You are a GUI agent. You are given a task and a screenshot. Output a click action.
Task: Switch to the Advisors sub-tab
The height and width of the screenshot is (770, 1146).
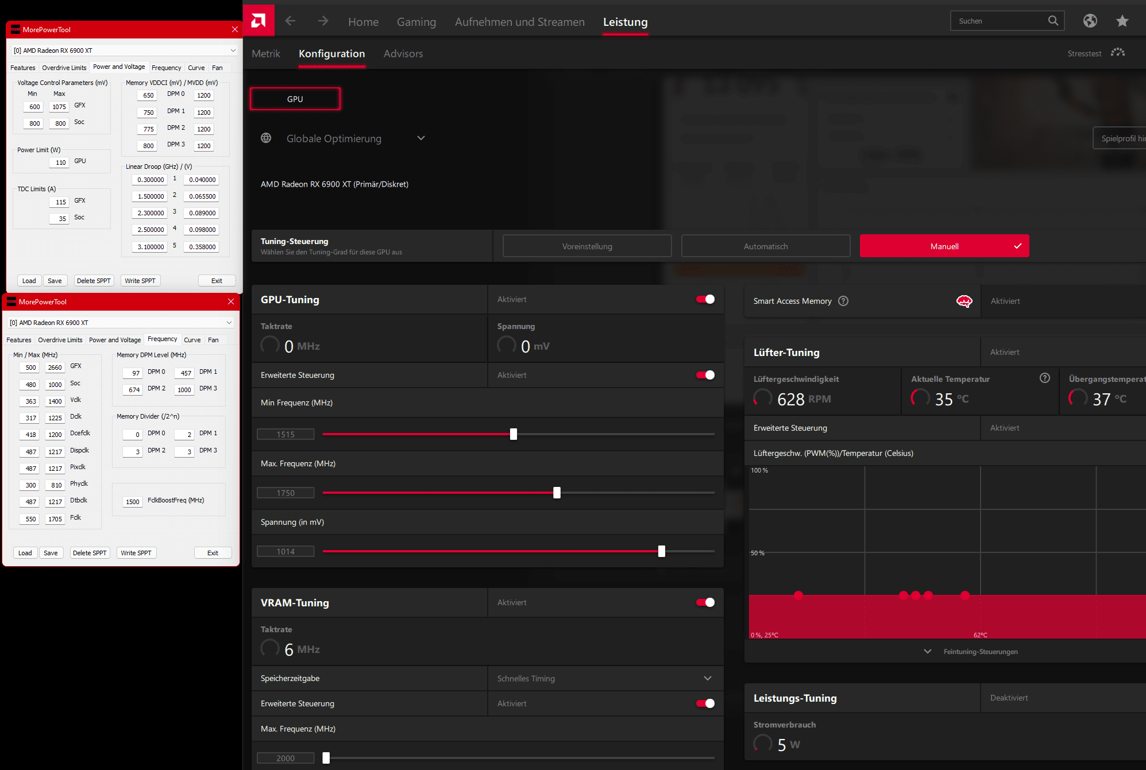point(403,53)
